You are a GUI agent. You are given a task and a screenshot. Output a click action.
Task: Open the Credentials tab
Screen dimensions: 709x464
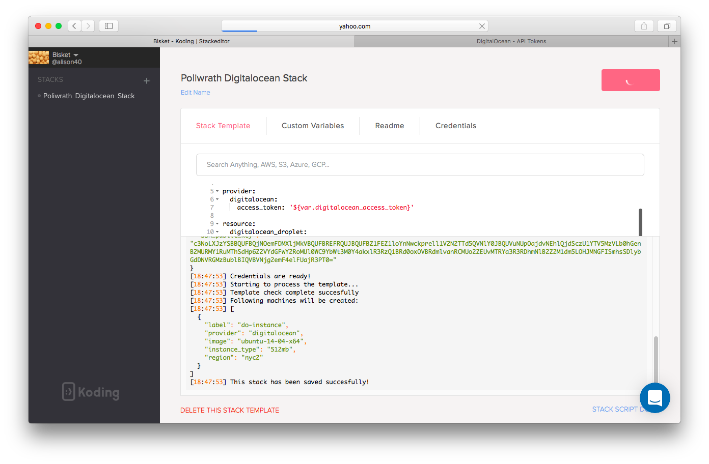(x=456, y=126)
